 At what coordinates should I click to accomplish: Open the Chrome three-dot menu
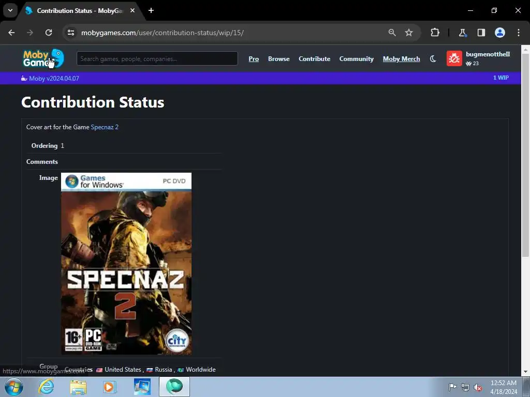coord(519,33)
